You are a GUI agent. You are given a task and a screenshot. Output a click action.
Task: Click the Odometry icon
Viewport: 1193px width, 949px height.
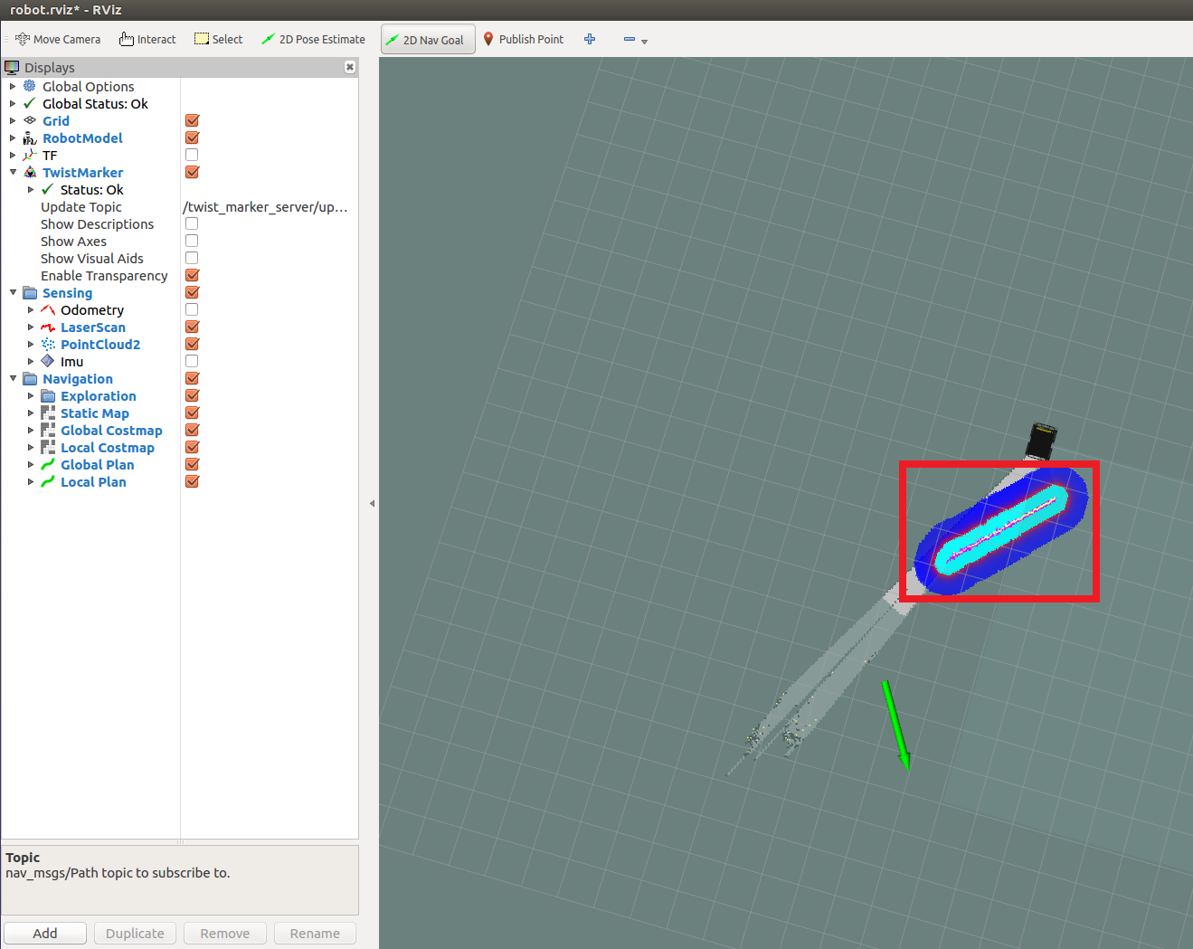click(x=48, y=309)
